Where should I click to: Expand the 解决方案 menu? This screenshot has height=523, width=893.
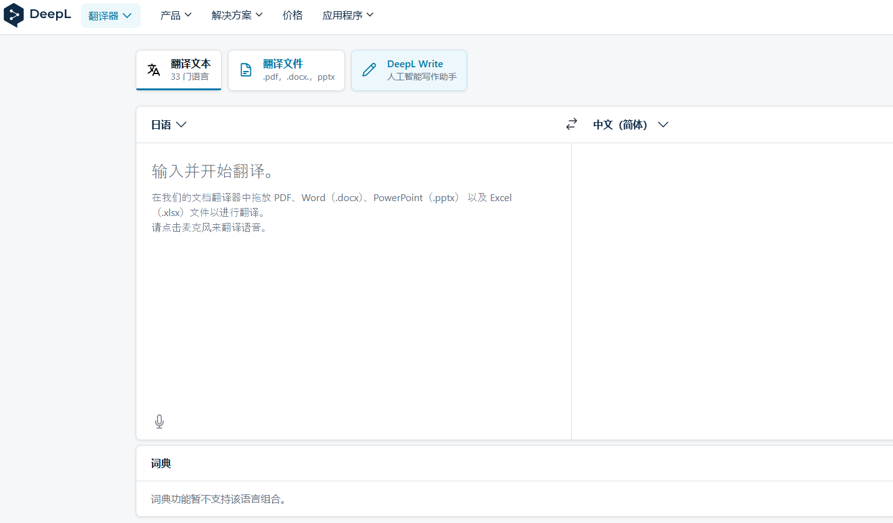pyautogui.click(x=237, y=15)
